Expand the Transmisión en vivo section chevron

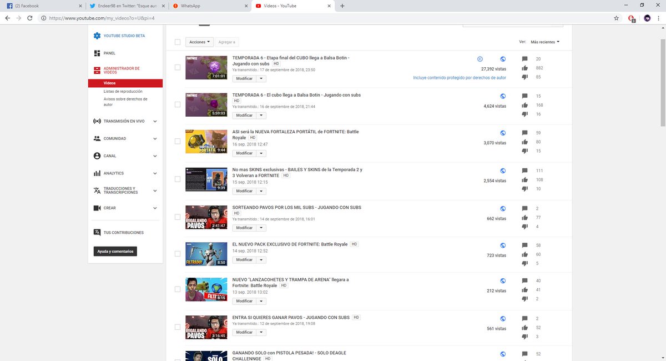click(155, 121)
